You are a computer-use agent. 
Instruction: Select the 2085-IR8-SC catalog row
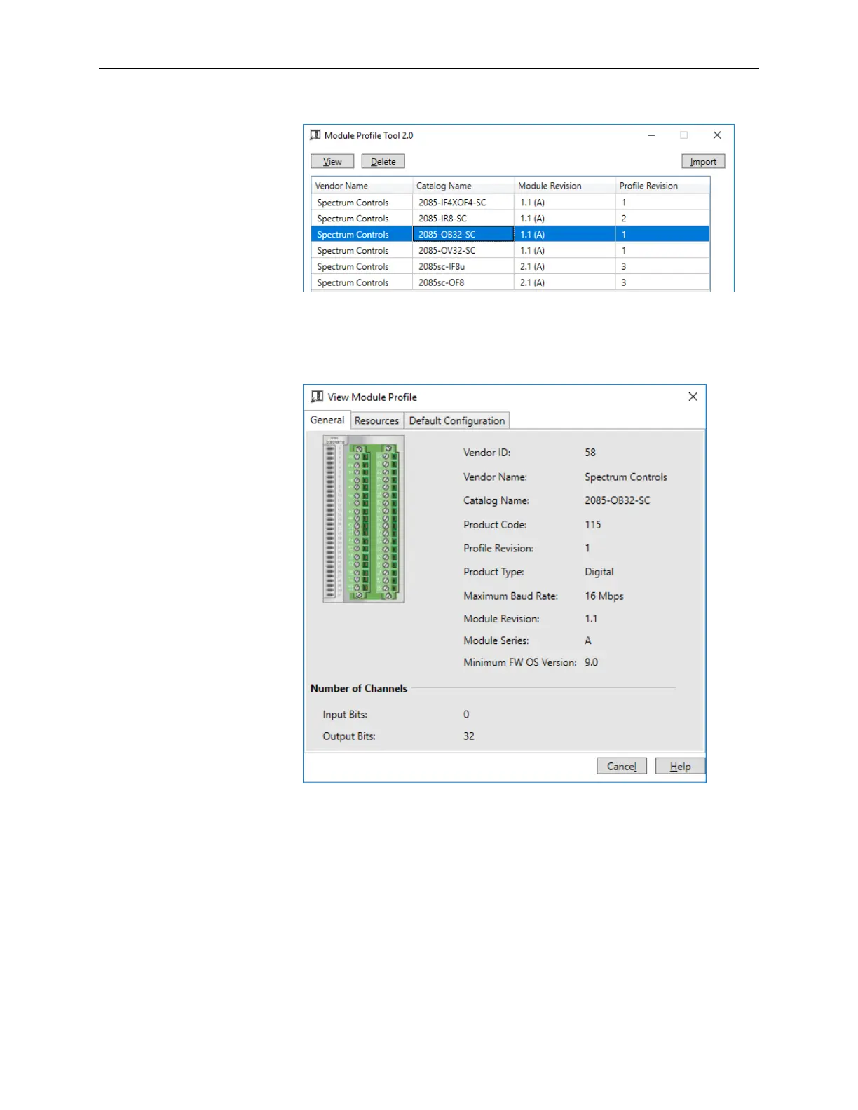point(510,219)
